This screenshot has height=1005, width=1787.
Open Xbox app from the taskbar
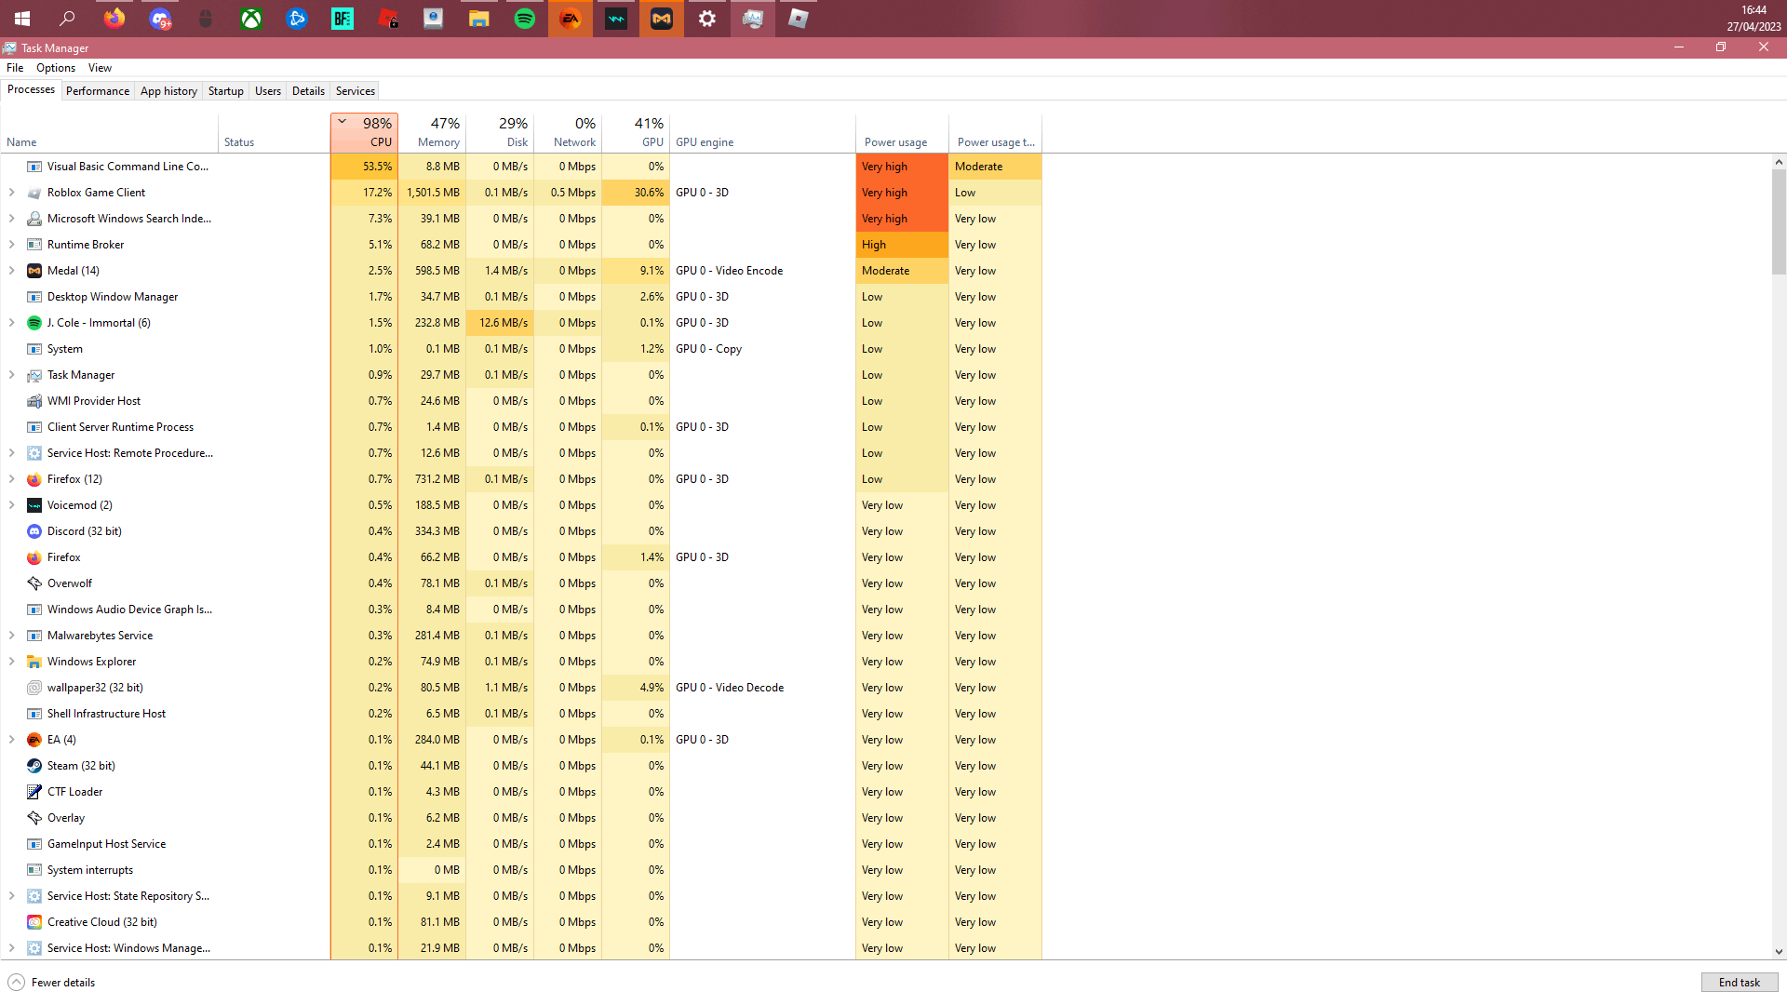click(251, 19)
